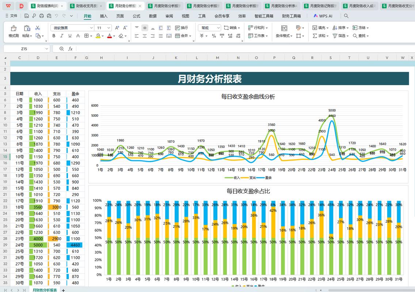Image resolution: width=415 pixels, height=292 pixels.
Task: Click the WPS home logo icon
Action: pyautogui.click(x=8, y=5)
